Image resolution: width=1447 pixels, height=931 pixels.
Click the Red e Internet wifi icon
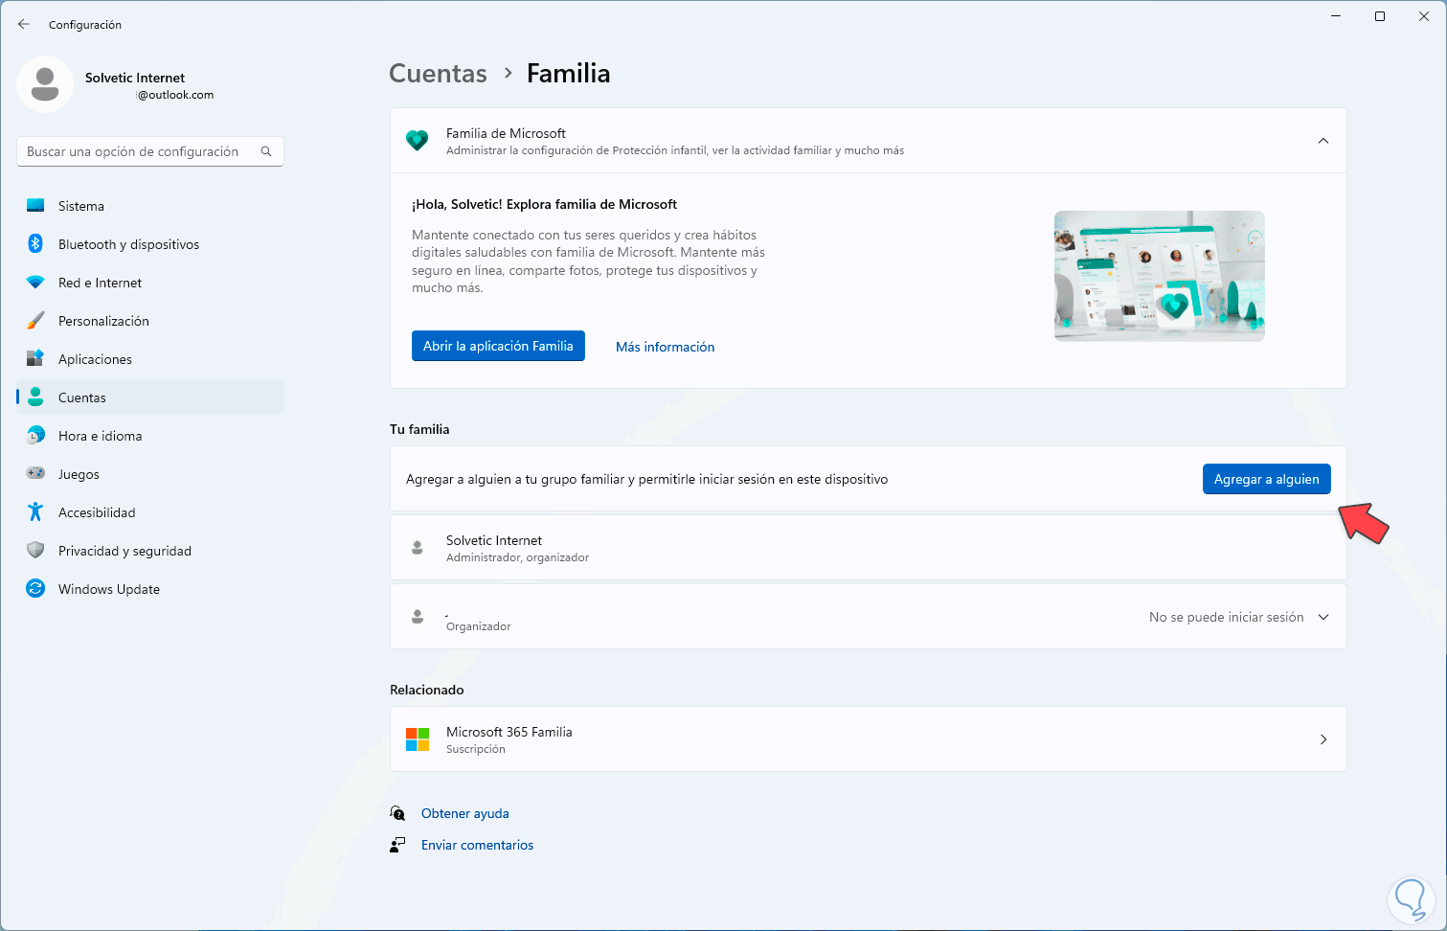tap(35, 283)
